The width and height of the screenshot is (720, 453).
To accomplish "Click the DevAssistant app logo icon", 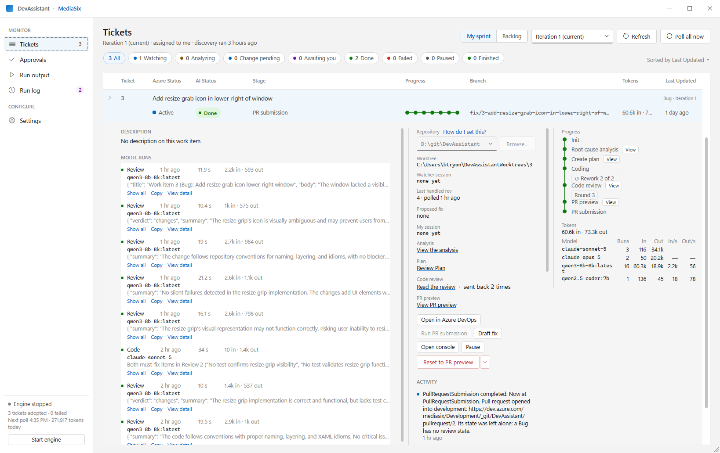I will (10, 8).
